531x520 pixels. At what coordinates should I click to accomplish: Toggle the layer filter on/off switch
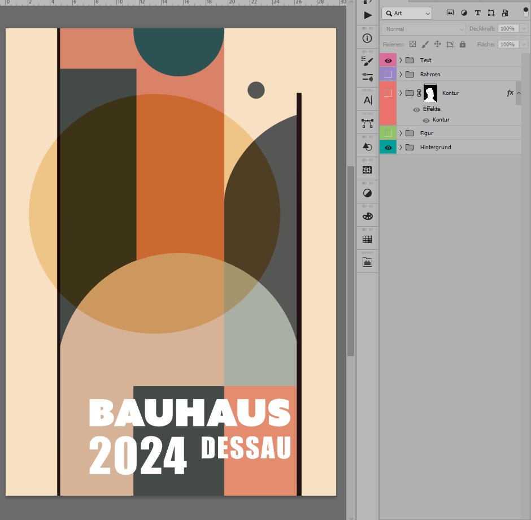525,12
